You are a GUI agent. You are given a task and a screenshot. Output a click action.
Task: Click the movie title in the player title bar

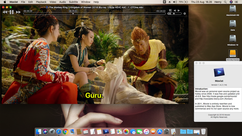click(x=96, y=7)
